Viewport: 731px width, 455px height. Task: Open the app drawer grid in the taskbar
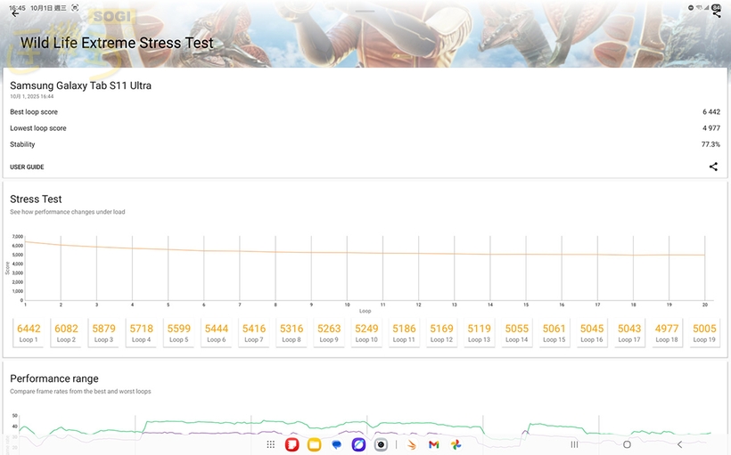click(271, 444)
